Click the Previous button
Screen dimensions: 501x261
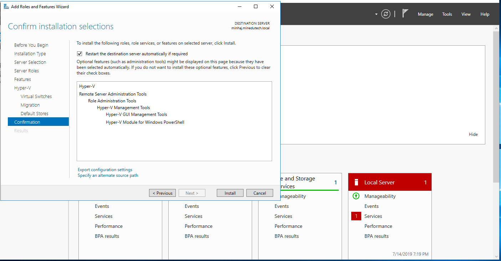click(163, 193)
